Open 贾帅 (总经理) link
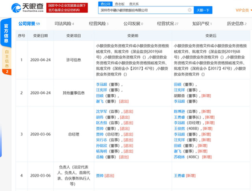Screen dimensions: 252x191 pyautogui.click(x=100, y=134)
